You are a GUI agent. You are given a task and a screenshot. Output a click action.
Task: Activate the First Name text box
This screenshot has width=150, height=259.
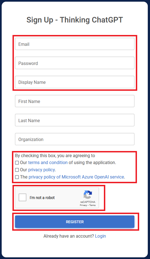pyautogui.click(x=75, y=101)
